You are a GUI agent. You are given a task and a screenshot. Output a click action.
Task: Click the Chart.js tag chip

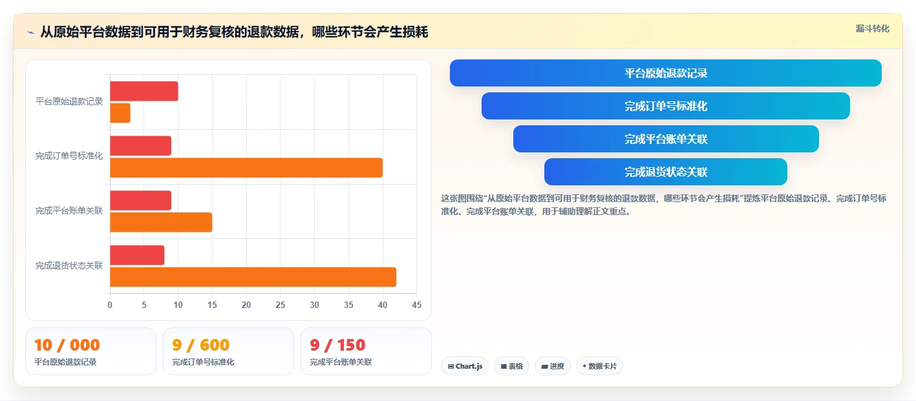click(465, 366)
